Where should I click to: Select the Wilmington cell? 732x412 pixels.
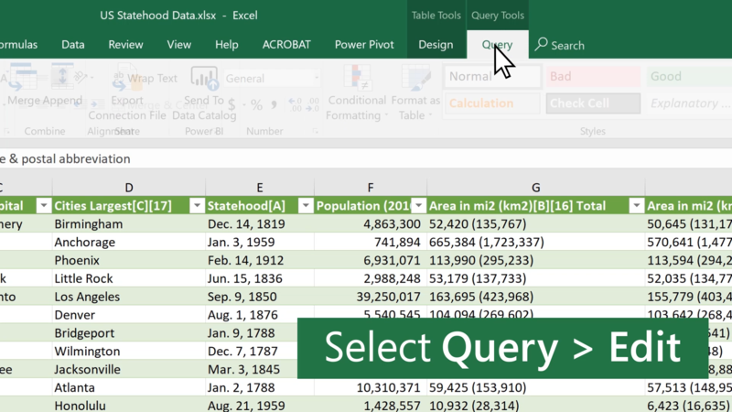click(129, 352)
